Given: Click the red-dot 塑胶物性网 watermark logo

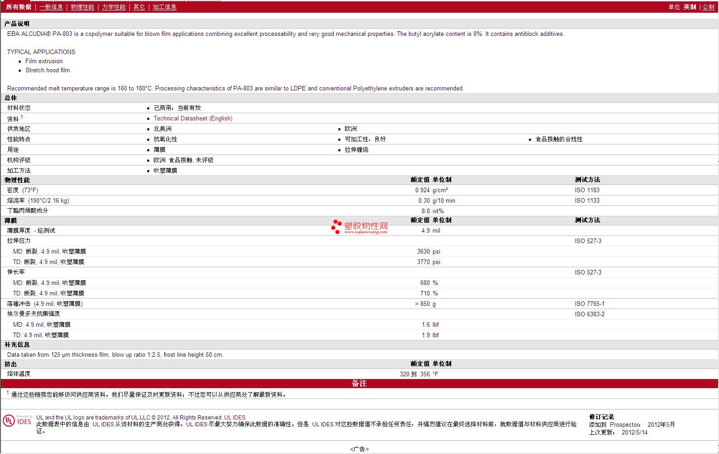Looking at the screenshot, I should pyautogui.click(x=359, y=226).
